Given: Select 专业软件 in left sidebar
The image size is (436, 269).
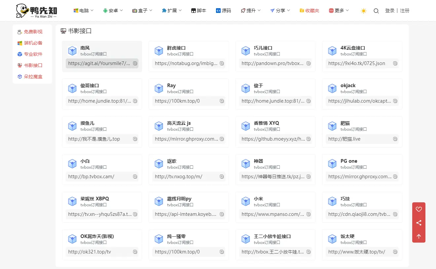Looking at the screenshot, I should 30,54.
